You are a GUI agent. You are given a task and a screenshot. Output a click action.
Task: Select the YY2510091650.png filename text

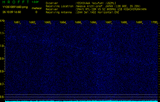pyautogui.click(x=15, y=7)
